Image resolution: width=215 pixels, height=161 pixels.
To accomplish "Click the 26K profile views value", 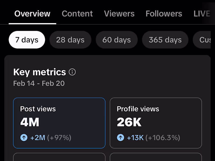I will click(x=129, y=122).
